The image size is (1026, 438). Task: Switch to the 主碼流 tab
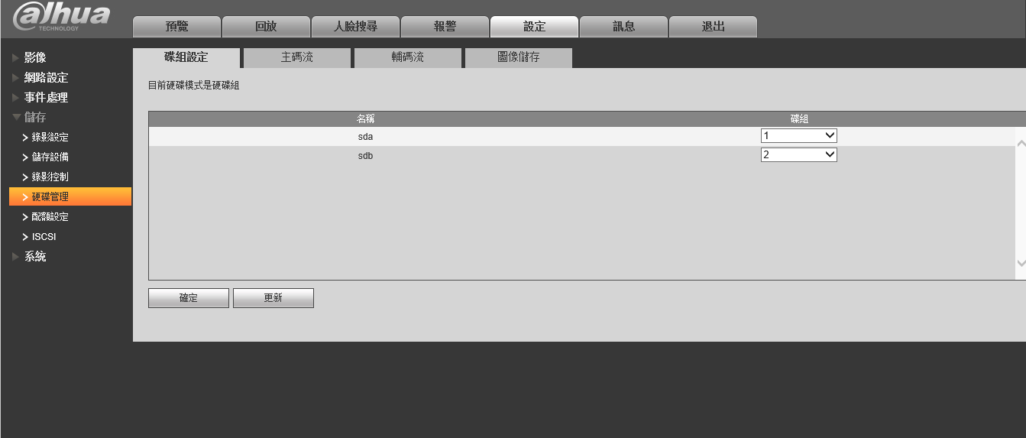coord(297,58)
